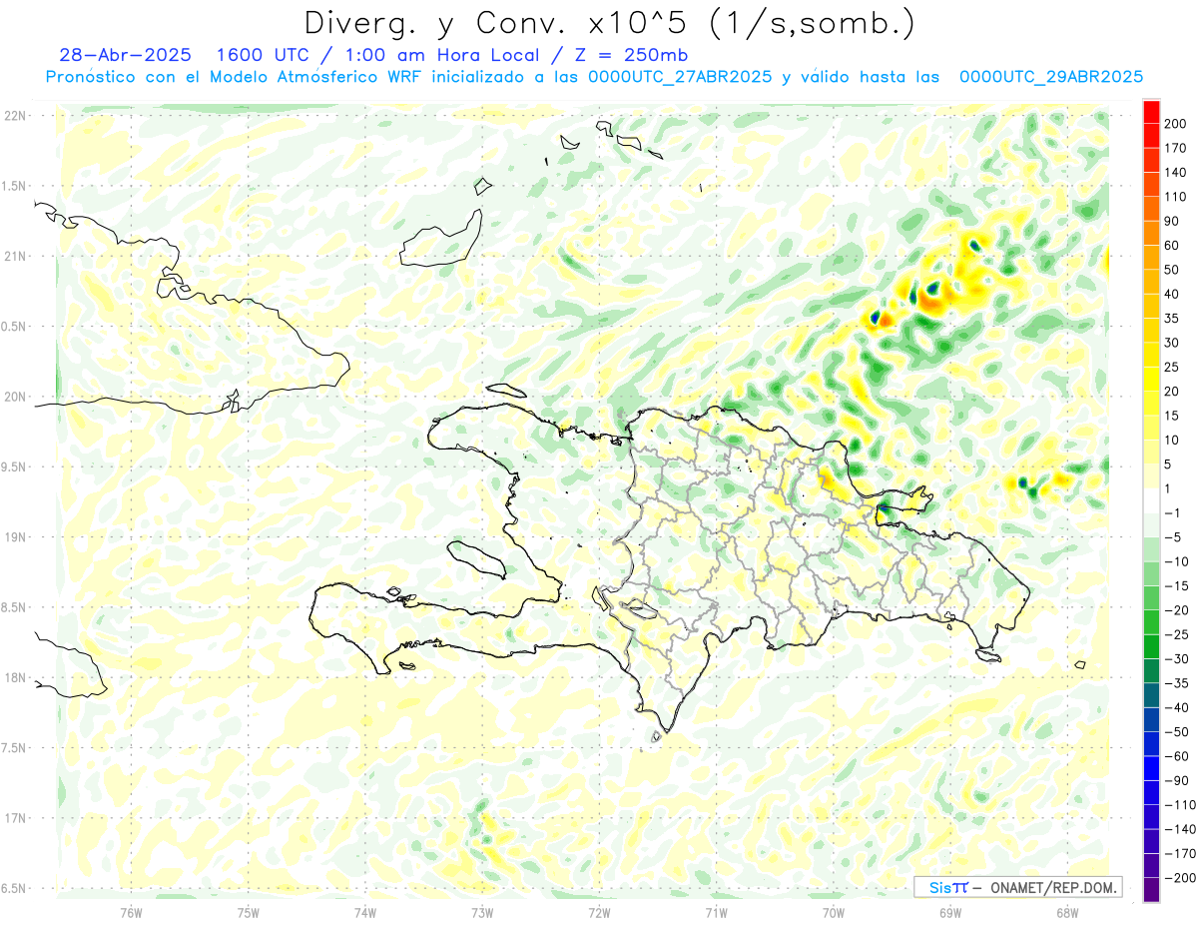
Task: Click the '0.5N' latitude label
Action: [x=14, y=327]
